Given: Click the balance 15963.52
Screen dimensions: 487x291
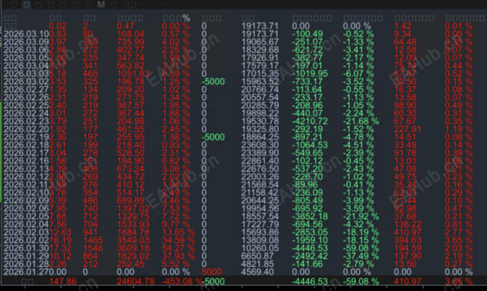Looking at the screenshot, I should [x=260, y=81].
